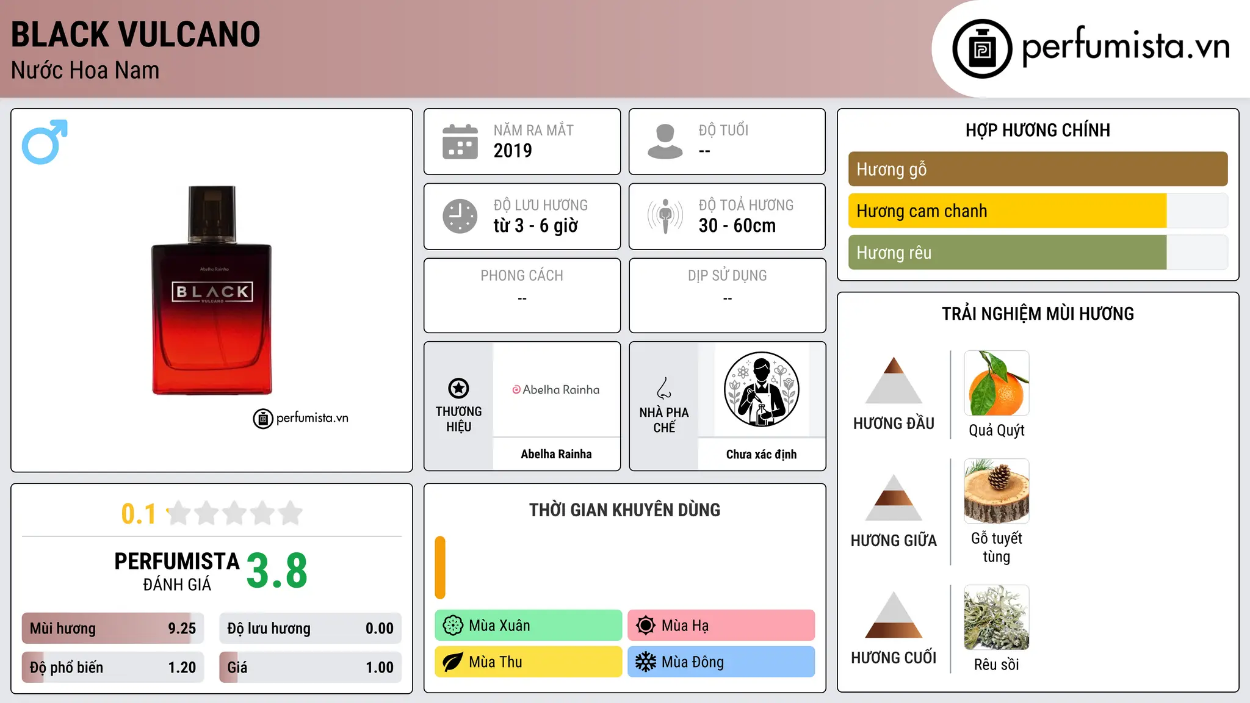Click the Perfumista đánh giá label
Screen dimensions: 1250x703
click(x=177, y=571)
